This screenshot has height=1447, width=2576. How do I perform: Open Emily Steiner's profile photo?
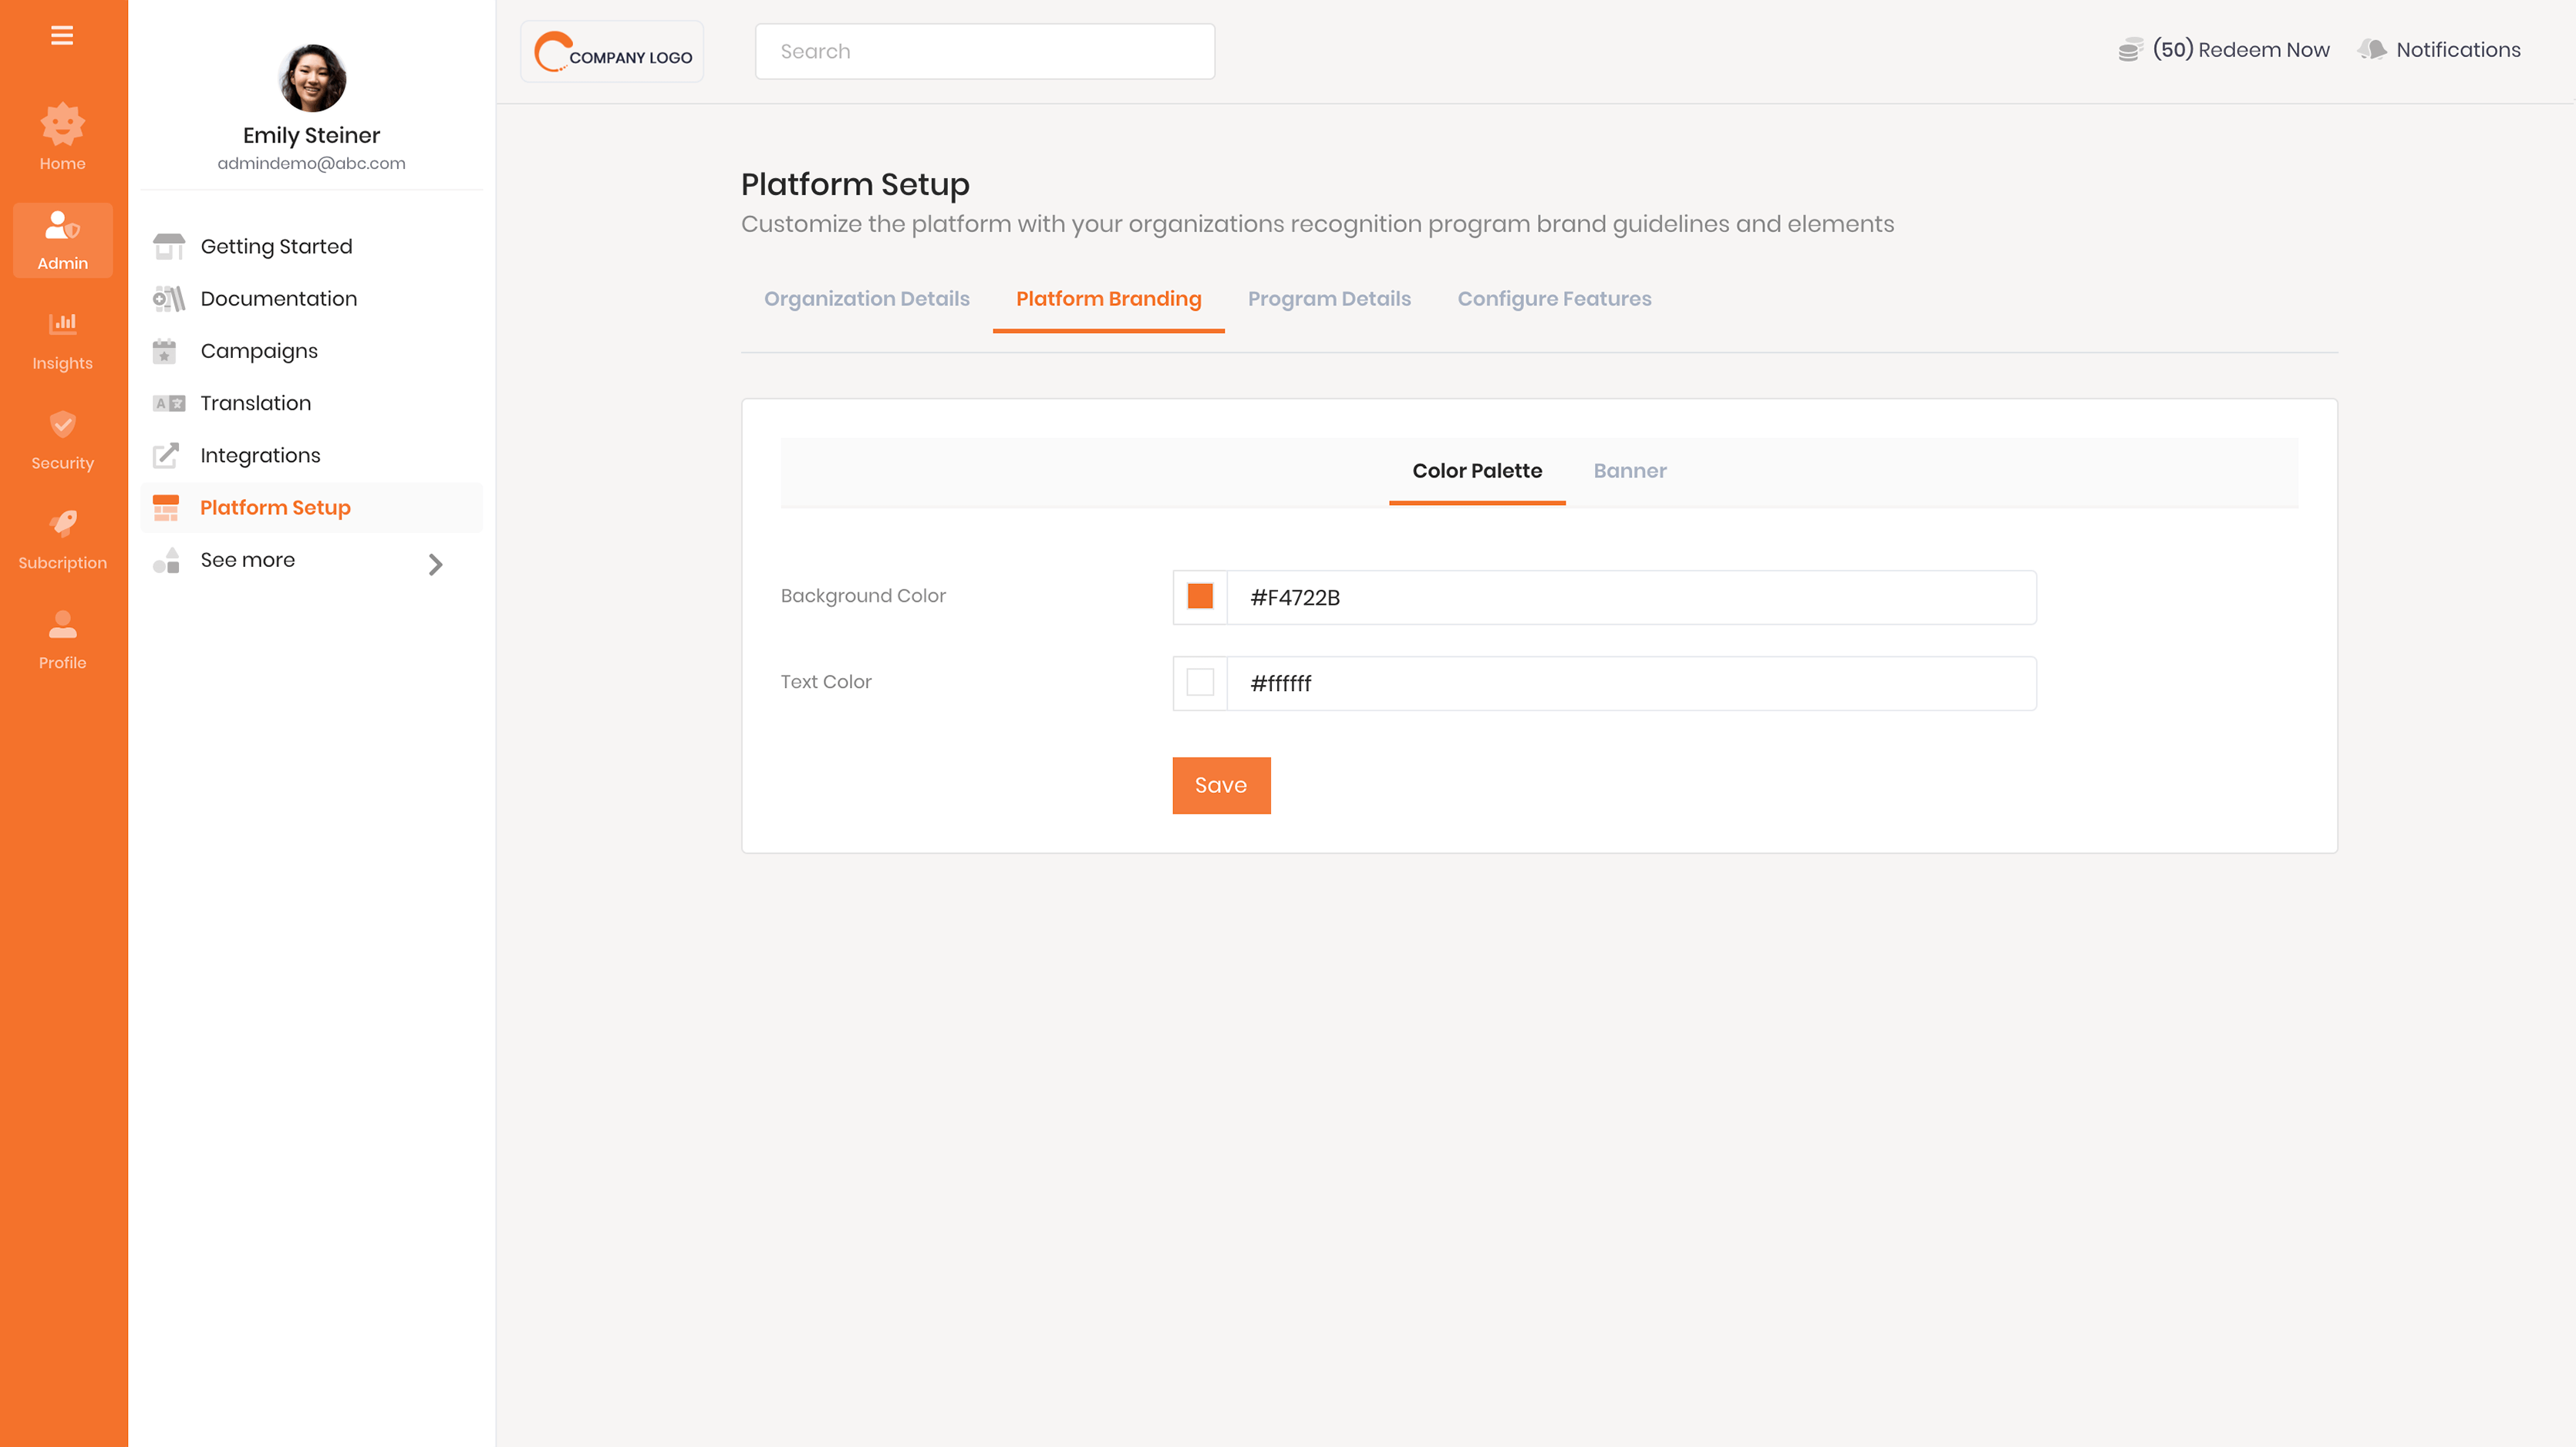312,78
